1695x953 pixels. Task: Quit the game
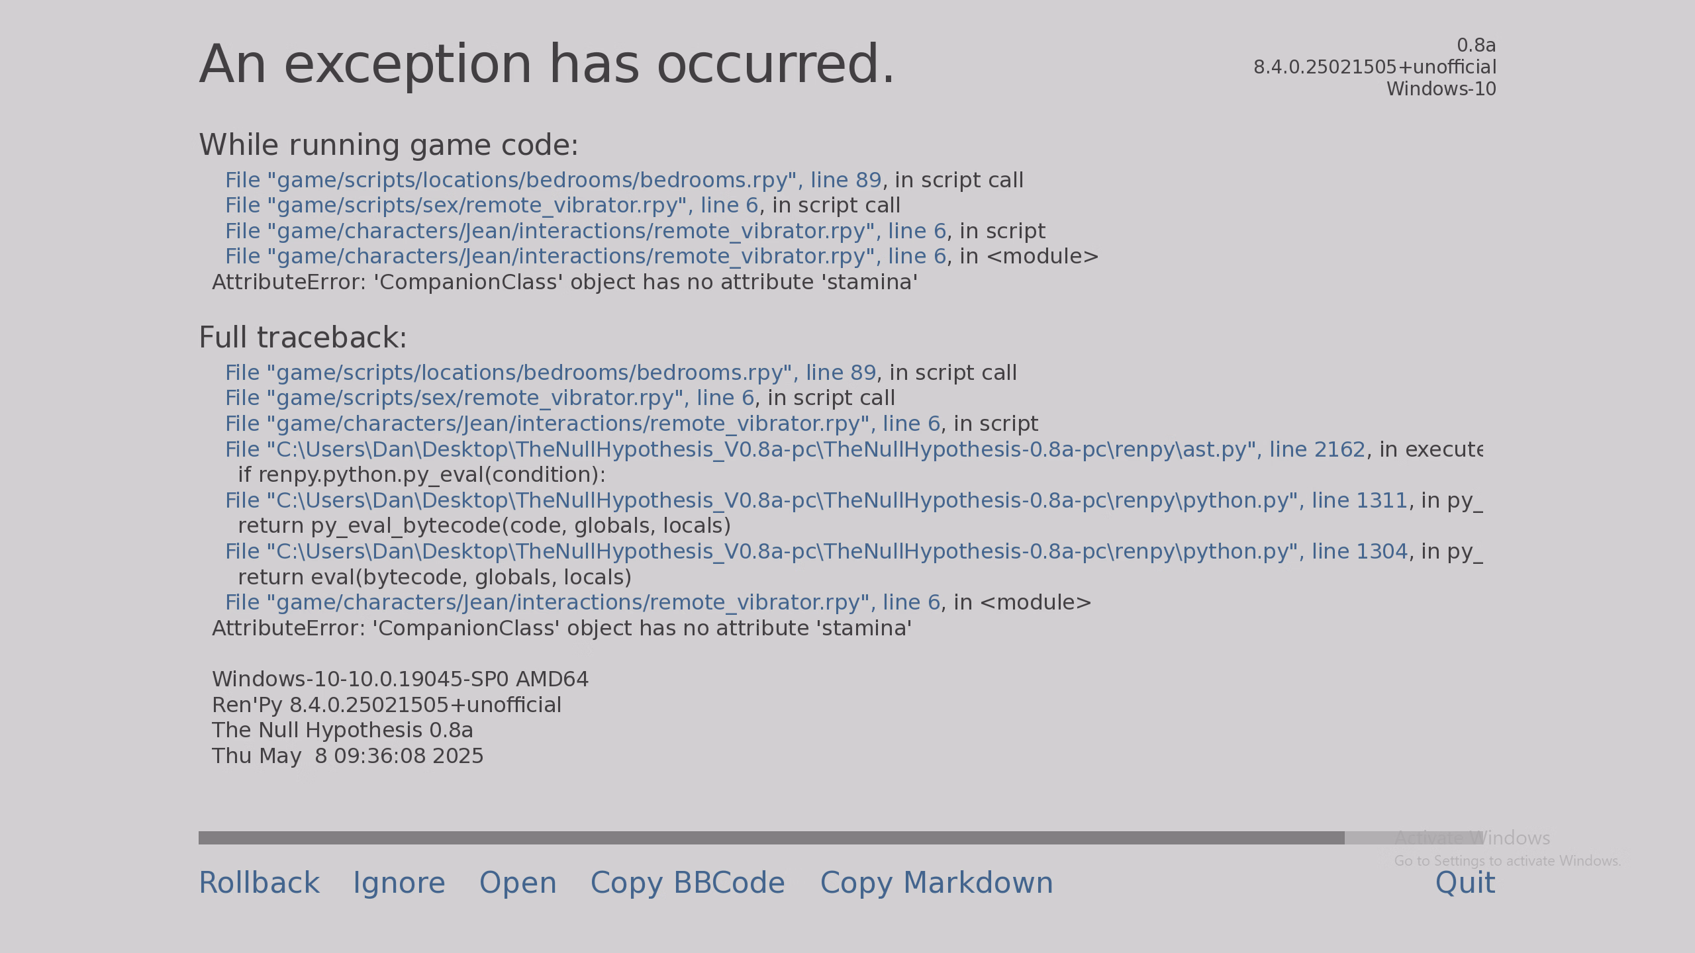coord(1465,883)
